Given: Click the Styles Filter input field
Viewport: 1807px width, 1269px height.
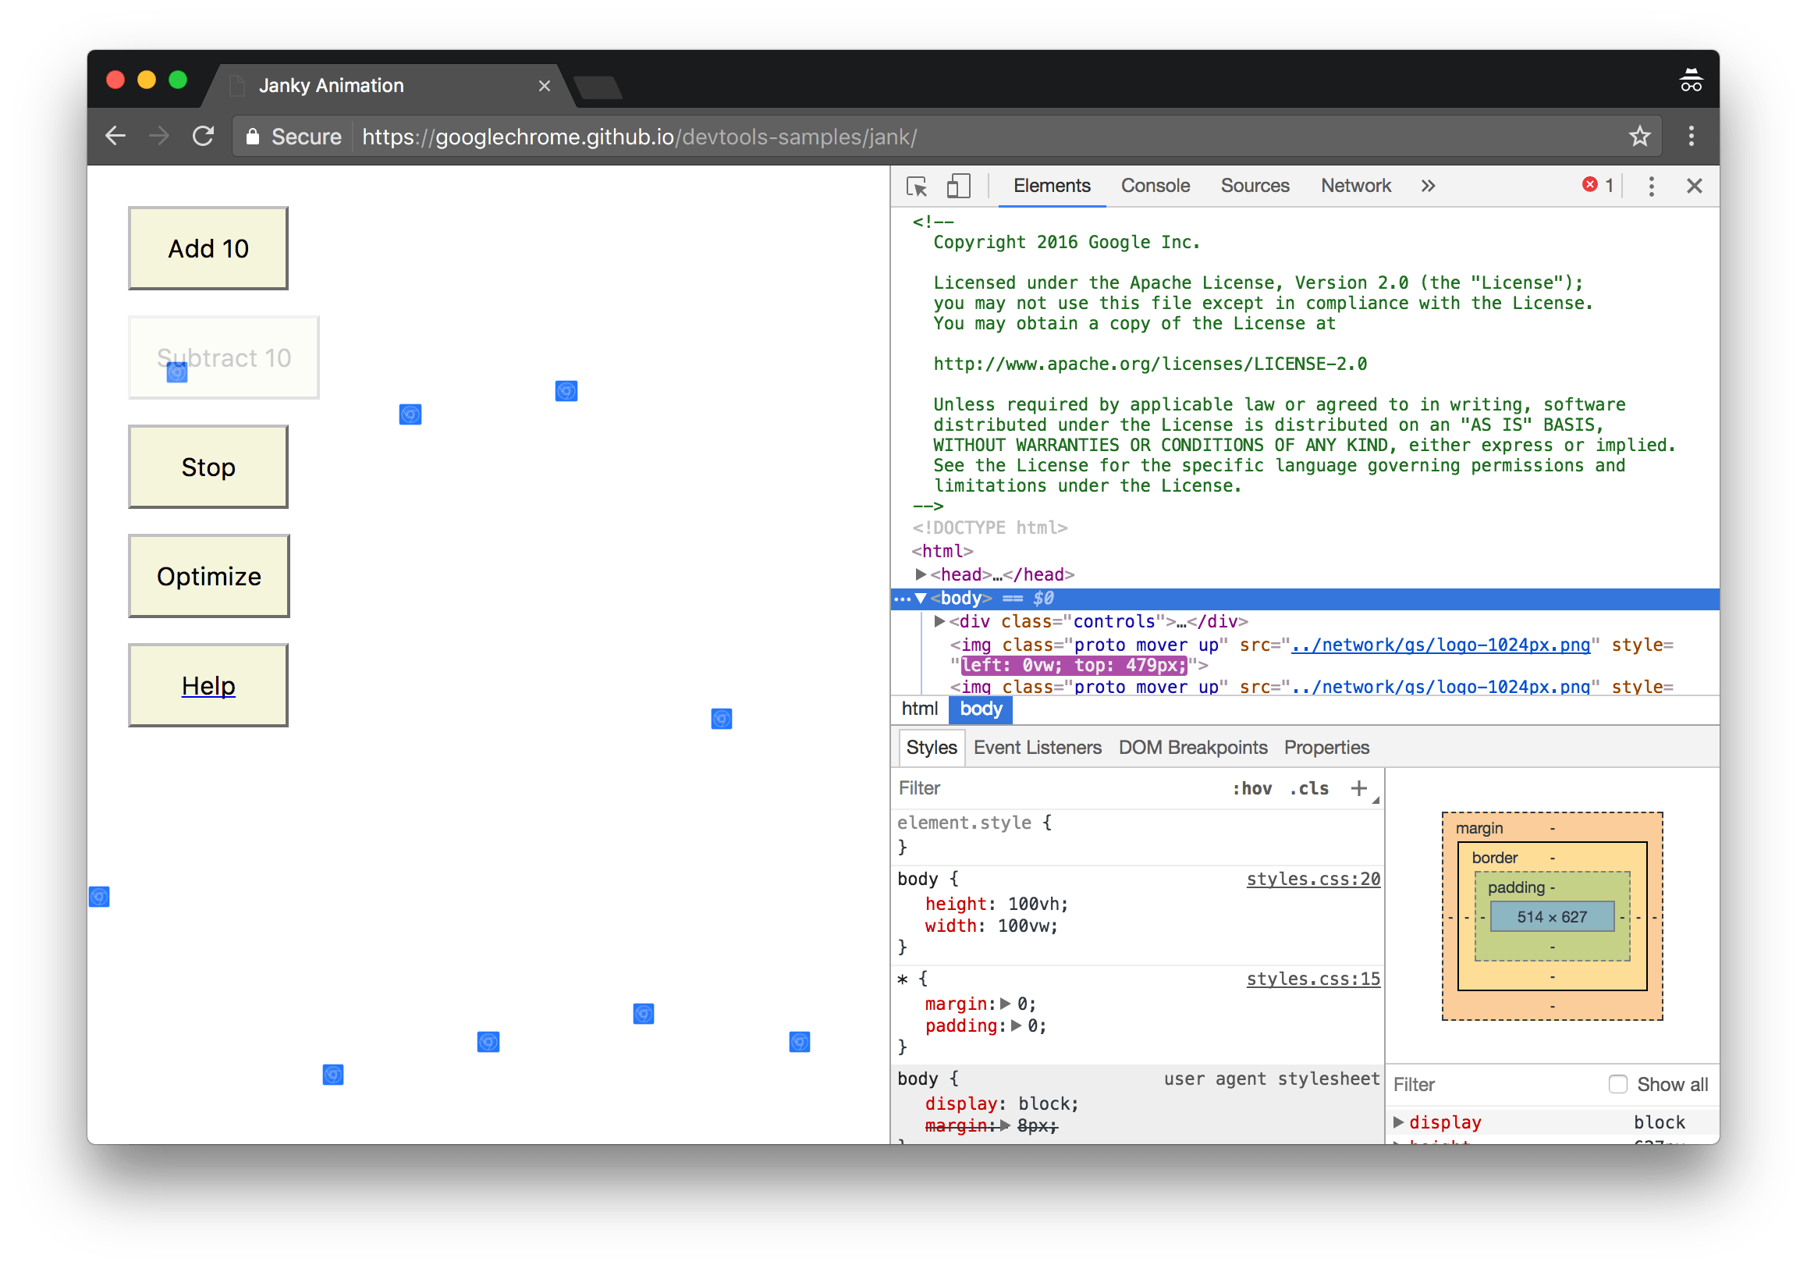Looking at the screenshot, I should click(x=1059, y=789).
